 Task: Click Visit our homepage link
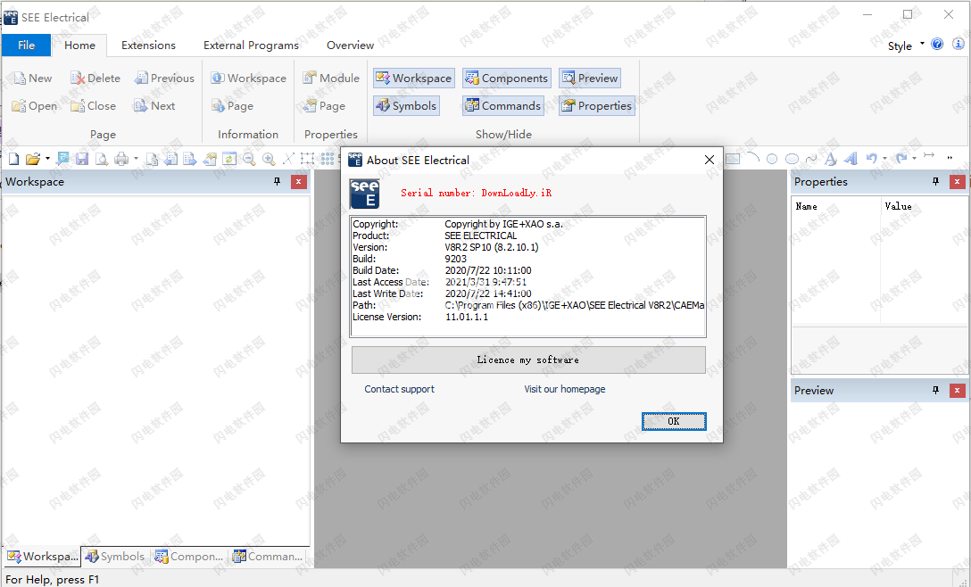565,389
